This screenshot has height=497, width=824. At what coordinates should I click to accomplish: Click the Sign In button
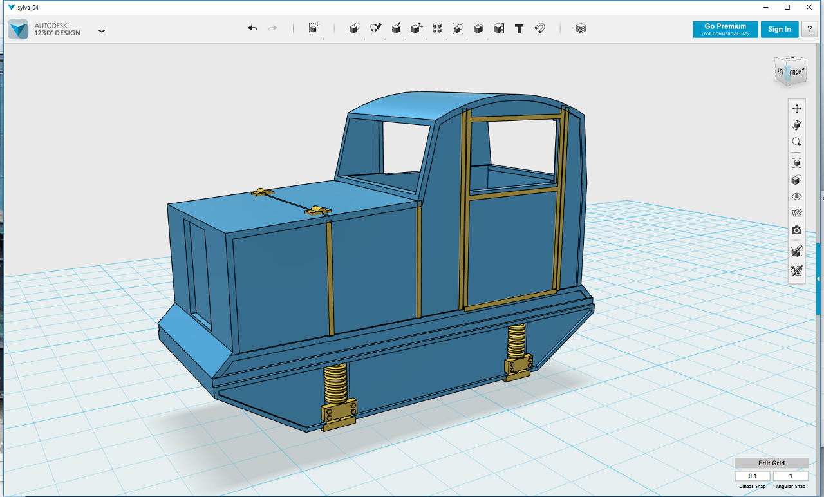(780, 30)
